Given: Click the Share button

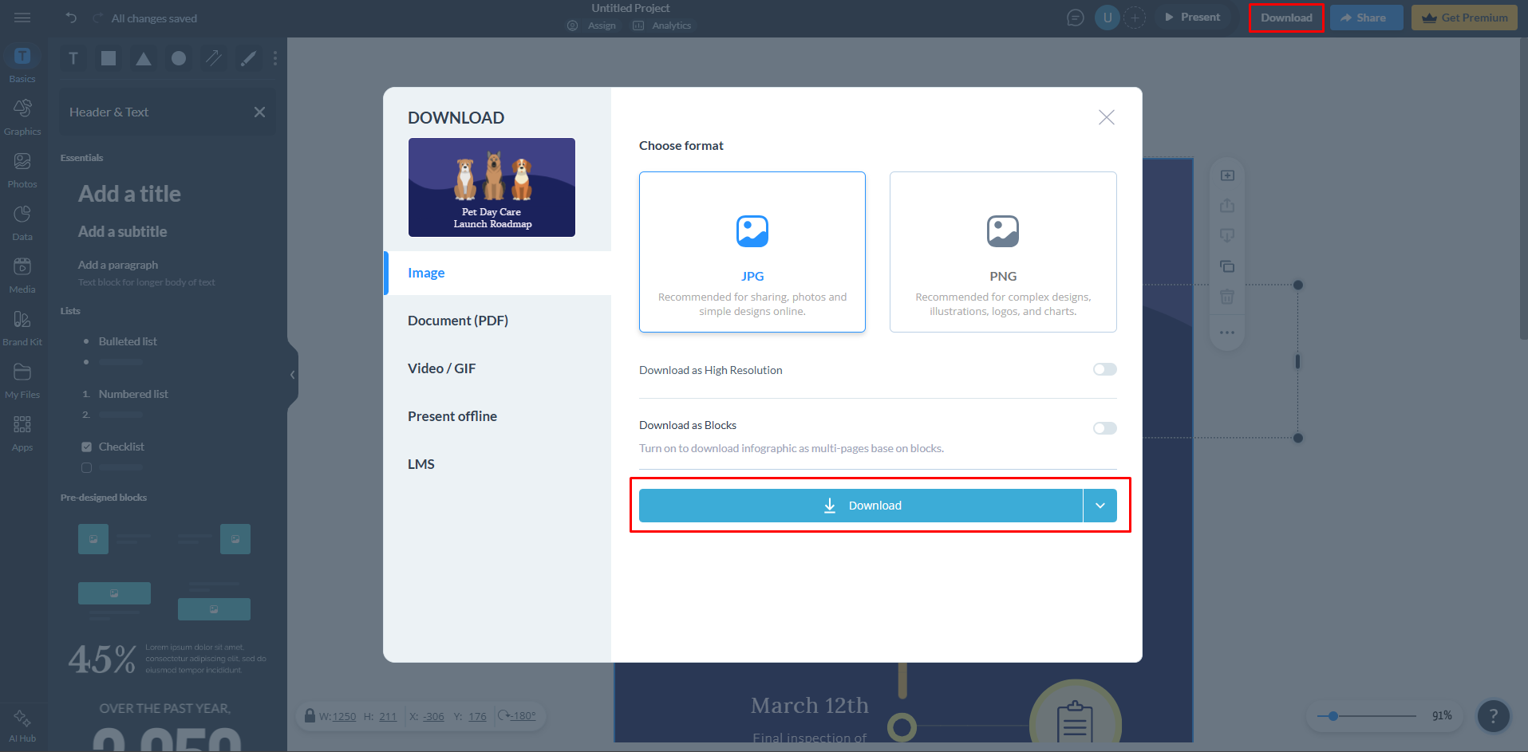Looking at the screenshot, I should tap(1366, 17).
